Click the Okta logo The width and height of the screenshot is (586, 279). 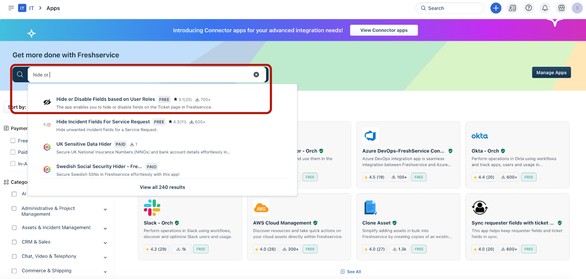click(479, 136)
